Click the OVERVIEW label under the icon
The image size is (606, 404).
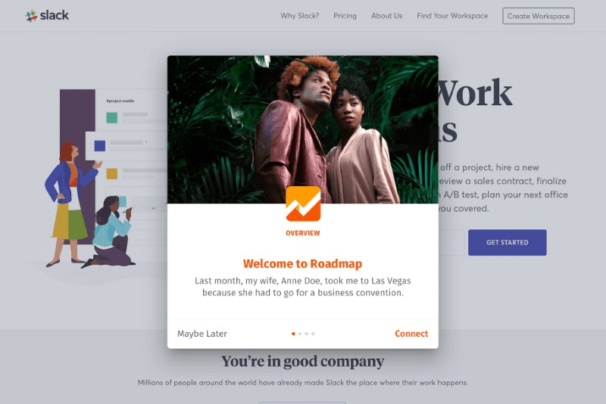302,233
